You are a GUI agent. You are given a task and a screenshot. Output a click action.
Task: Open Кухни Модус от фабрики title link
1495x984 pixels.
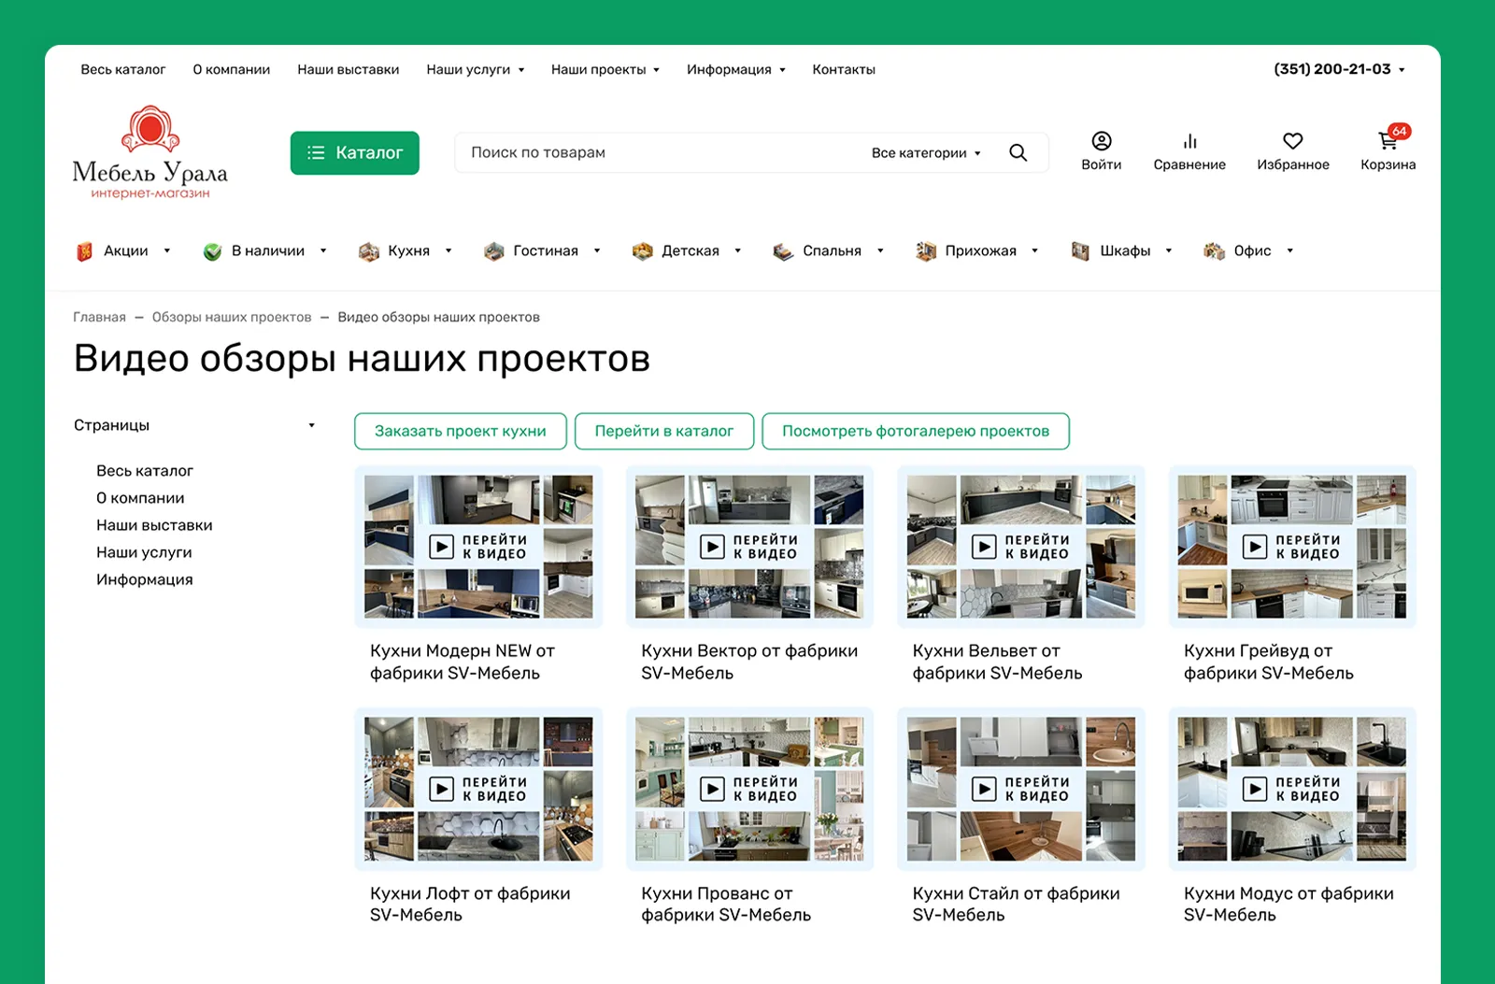pos(1289,904)
